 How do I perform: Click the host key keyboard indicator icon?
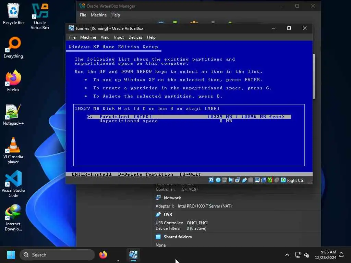283,180
